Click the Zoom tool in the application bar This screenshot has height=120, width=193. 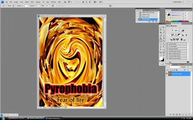point(87,2)
